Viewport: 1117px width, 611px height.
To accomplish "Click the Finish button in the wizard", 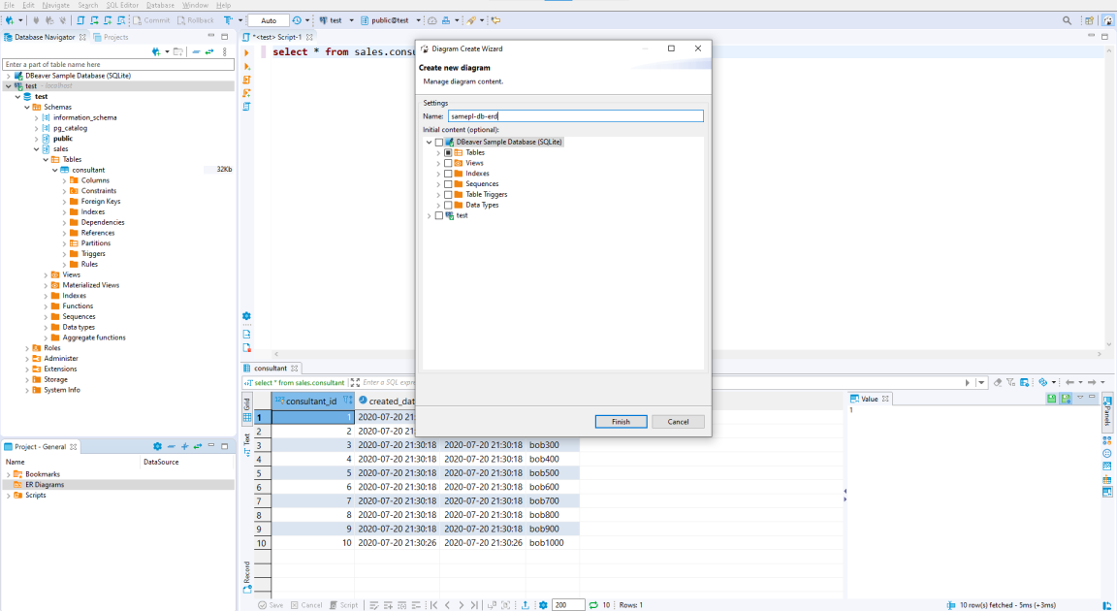I will point(621,422).
